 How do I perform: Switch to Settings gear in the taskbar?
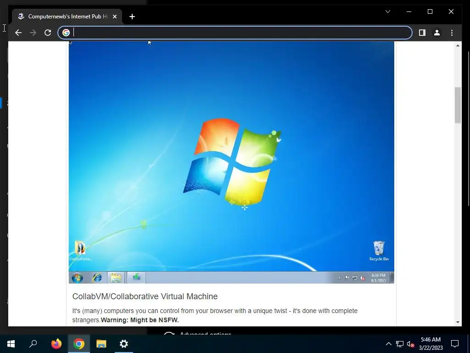[x=124, y=344]
